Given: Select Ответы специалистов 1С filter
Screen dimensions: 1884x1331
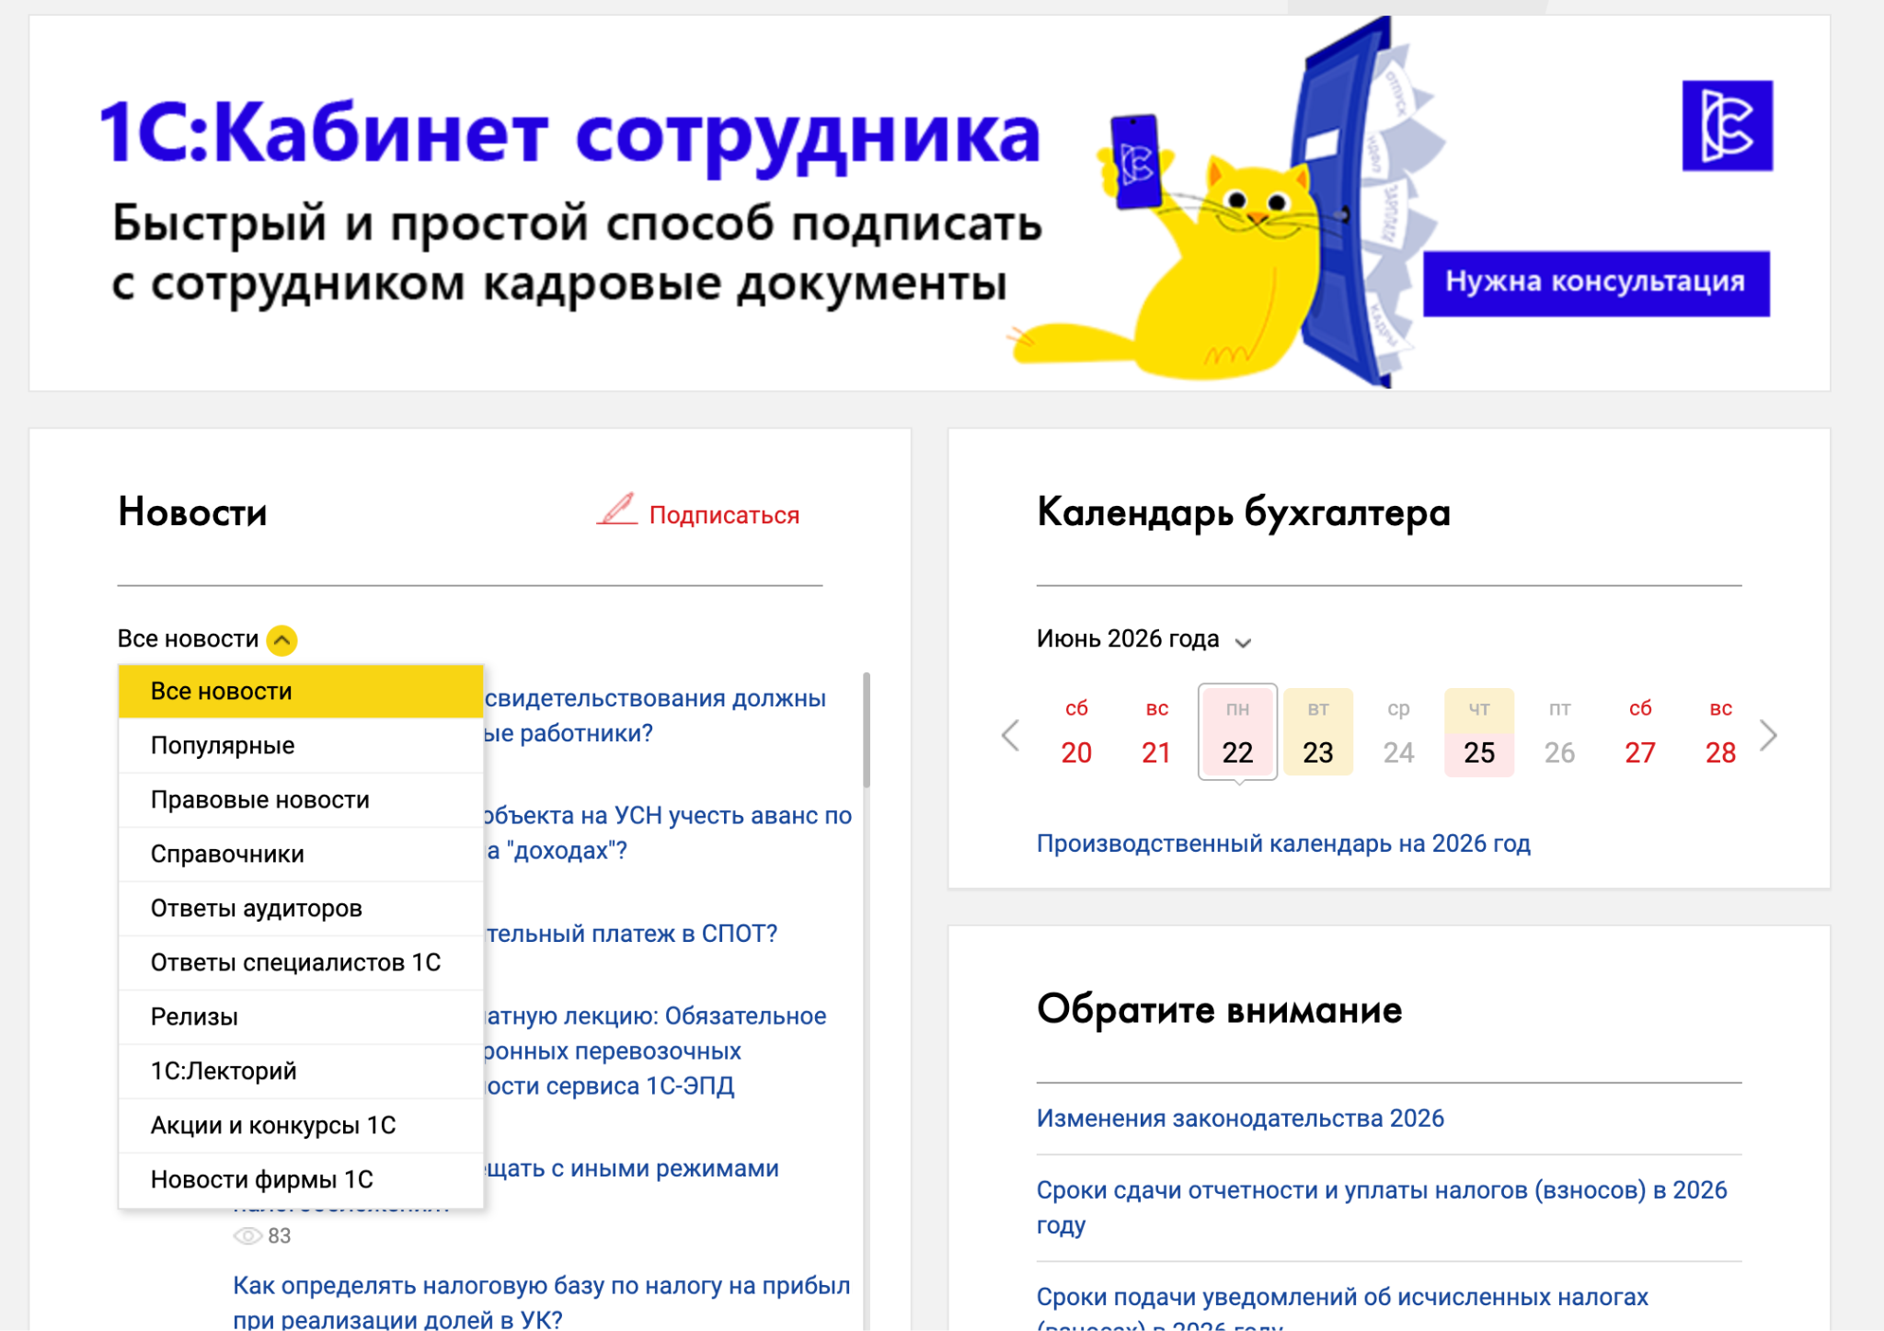Looking at the screenshot, I should pos(301,963).
